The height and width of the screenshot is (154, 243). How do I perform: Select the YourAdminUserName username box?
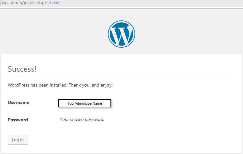tap(84, 103)
